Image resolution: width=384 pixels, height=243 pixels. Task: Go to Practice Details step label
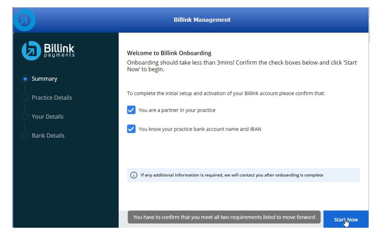[52, 98]
